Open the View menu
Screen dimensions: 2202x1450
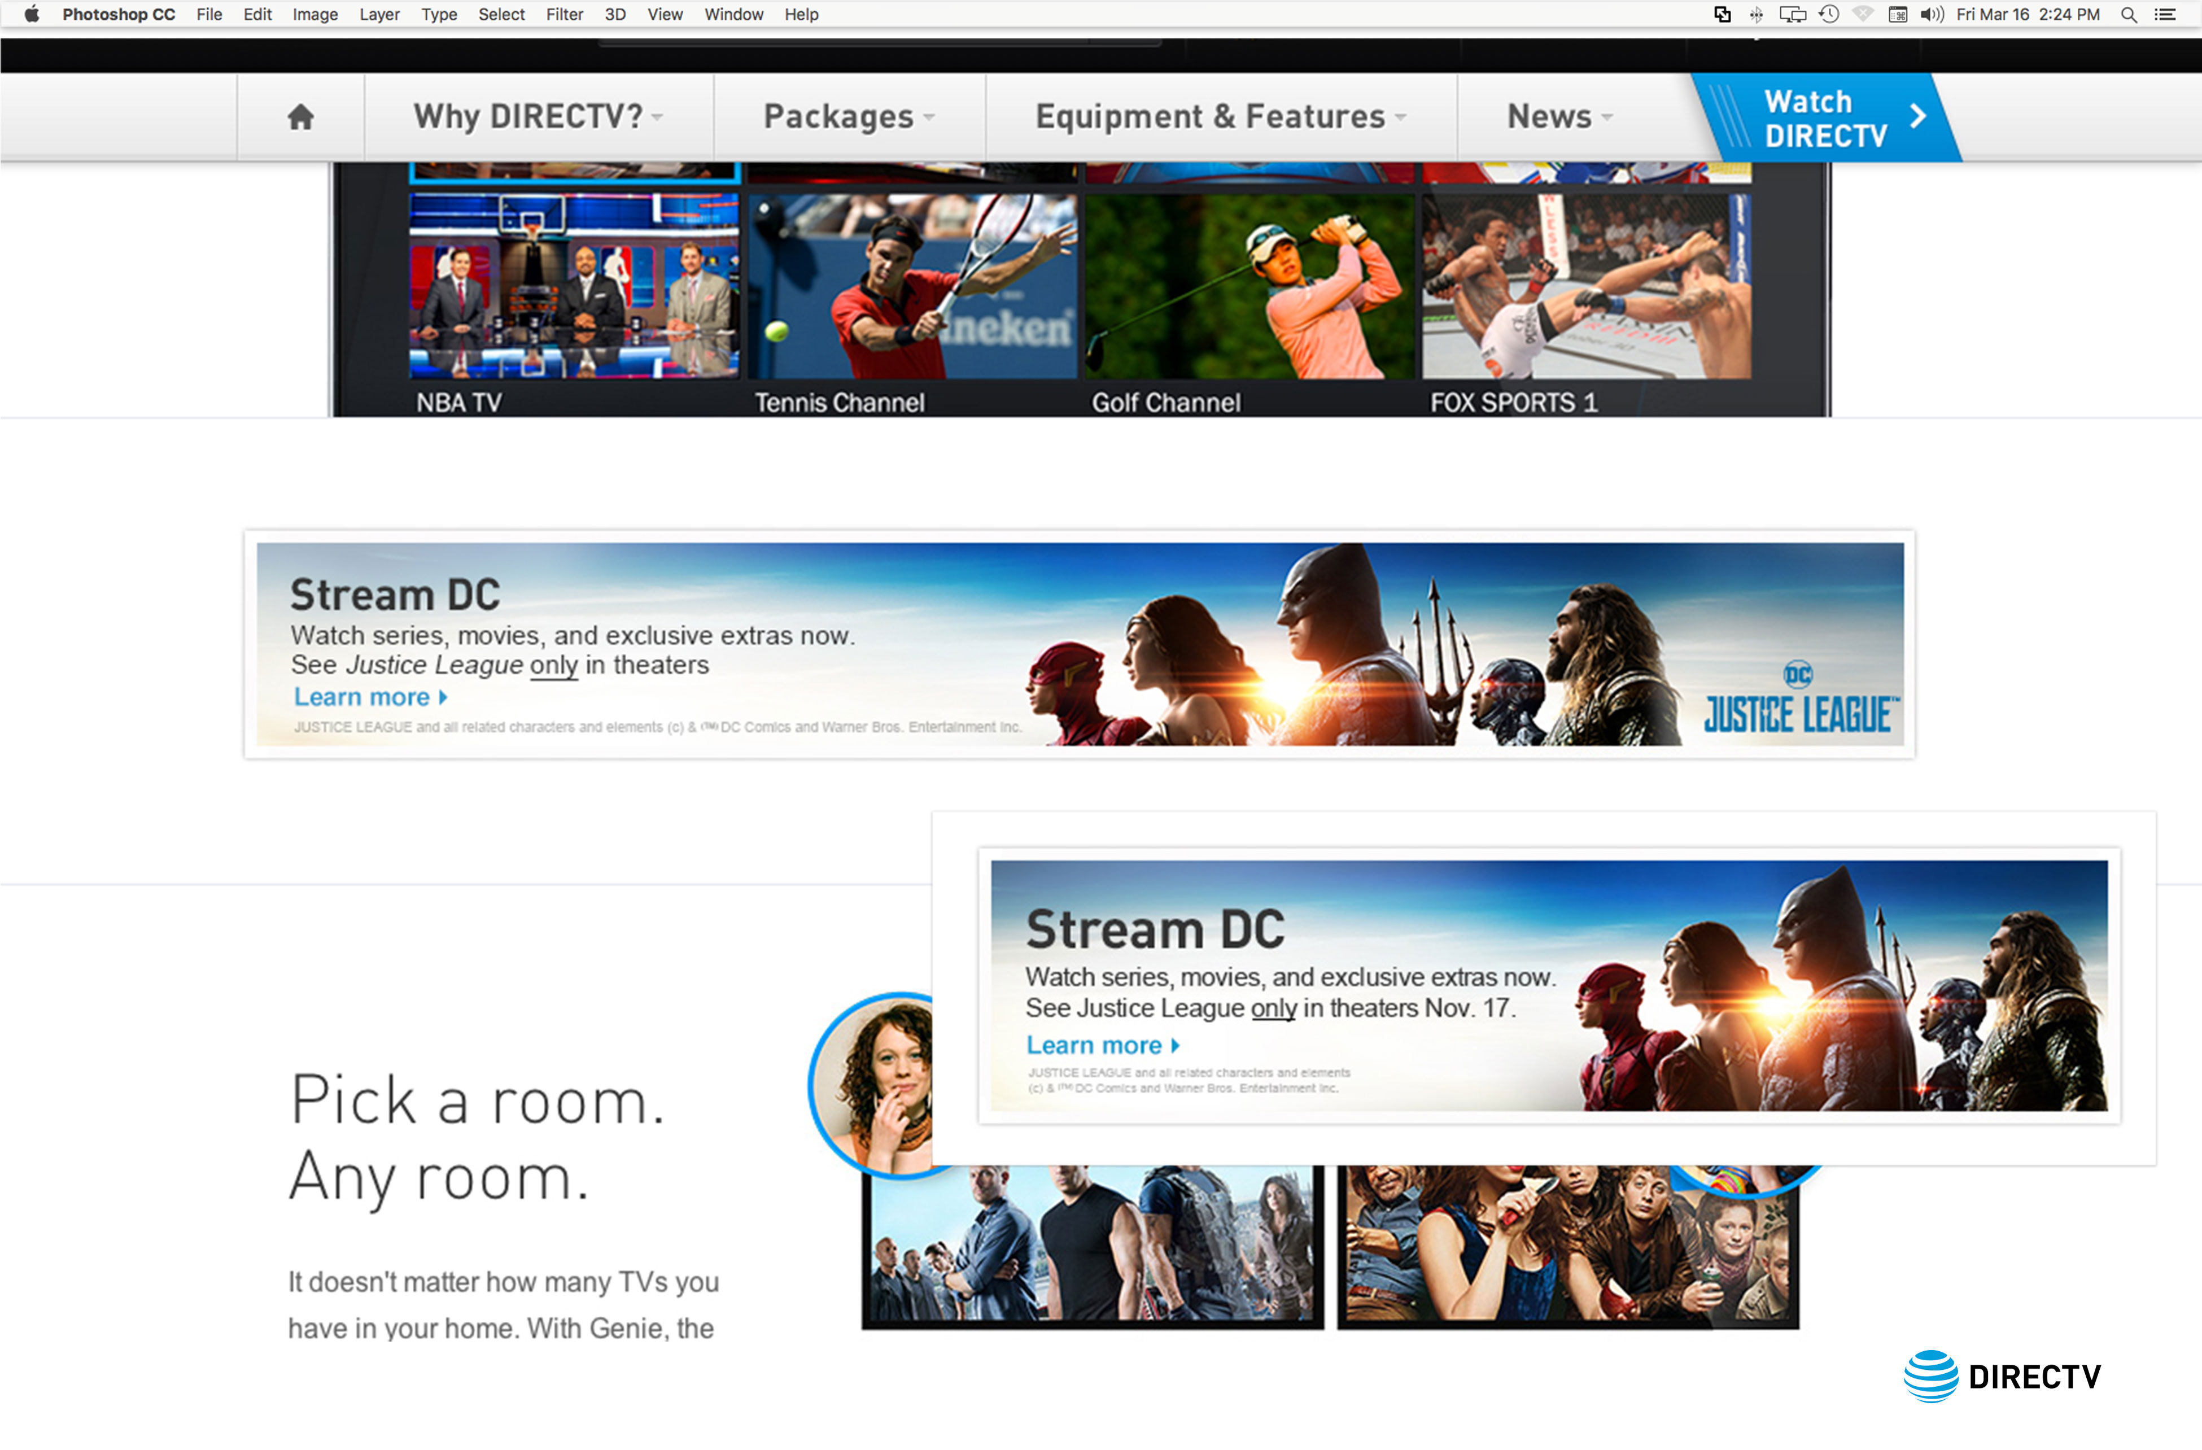click(665, 14)
